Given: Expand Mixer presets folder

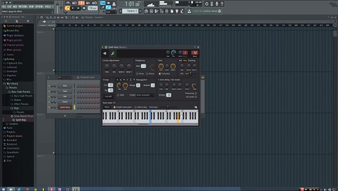Looking at the screenshot, I should click(x=14, y=50).
